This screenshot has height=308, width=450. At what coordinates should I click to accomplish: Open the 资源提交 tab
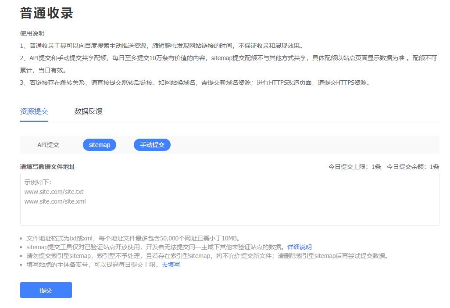click(x=34, y=111)
